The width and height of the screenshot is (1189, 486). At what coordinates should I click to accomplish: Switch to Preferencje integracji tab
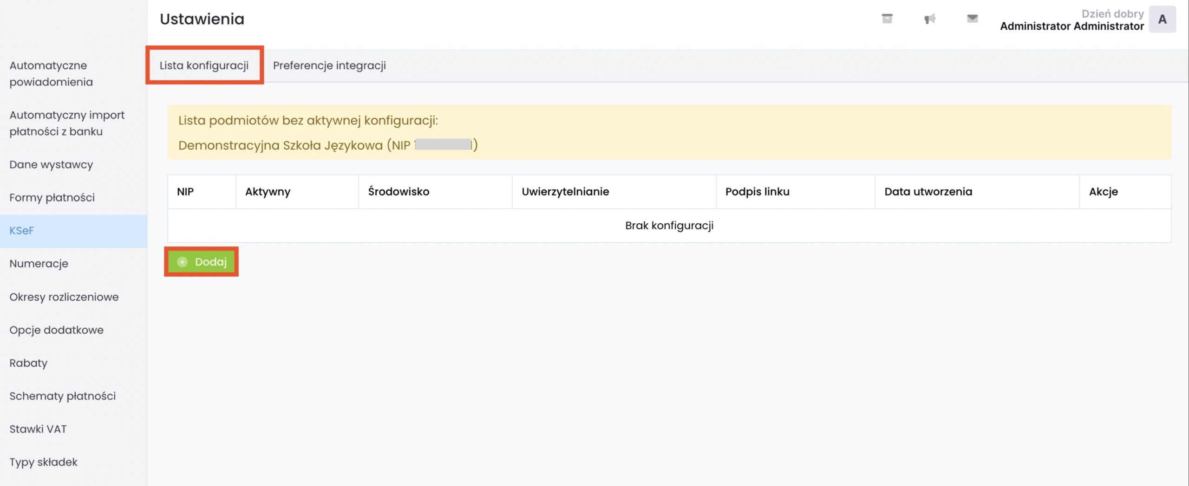pyautogui.click(x=329, y=65)
